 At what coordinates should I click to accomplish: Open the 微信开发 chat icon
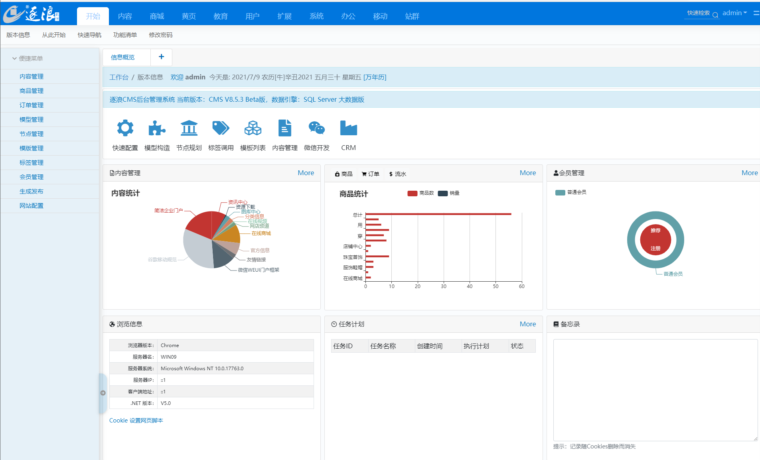[317, 128]
